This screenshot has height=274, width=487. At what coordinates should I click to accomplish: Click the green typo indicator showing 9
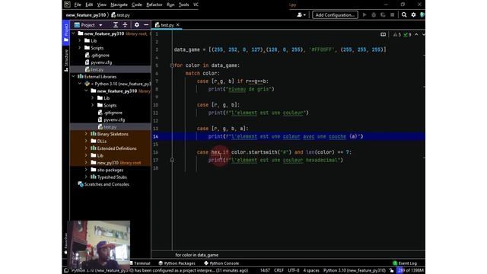point(407,34)
